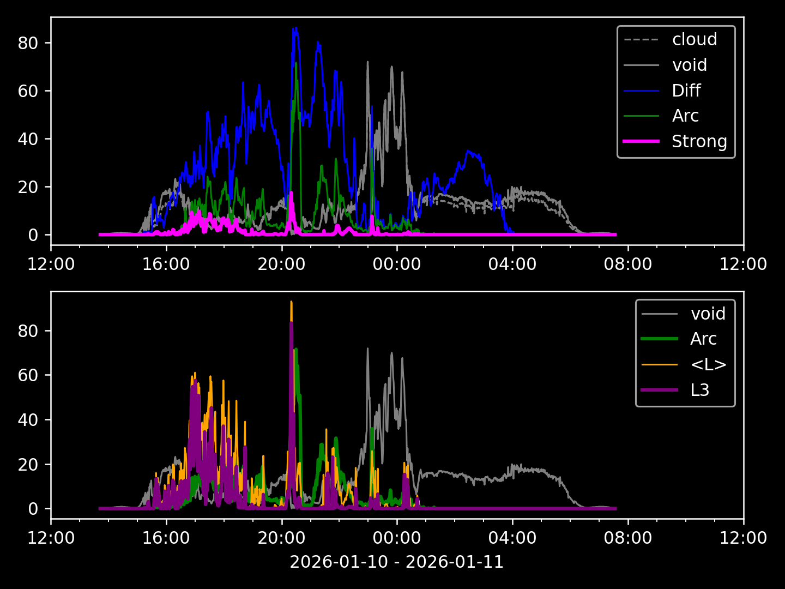Click the purple L3 line sample in legend
The height and width of the screenshot is (589, 785).
click(x=660, y=390)
